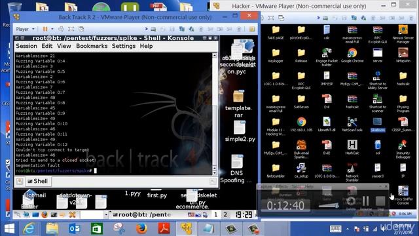Click the terminal prompt line root@bt

click(x=56, y=170)
